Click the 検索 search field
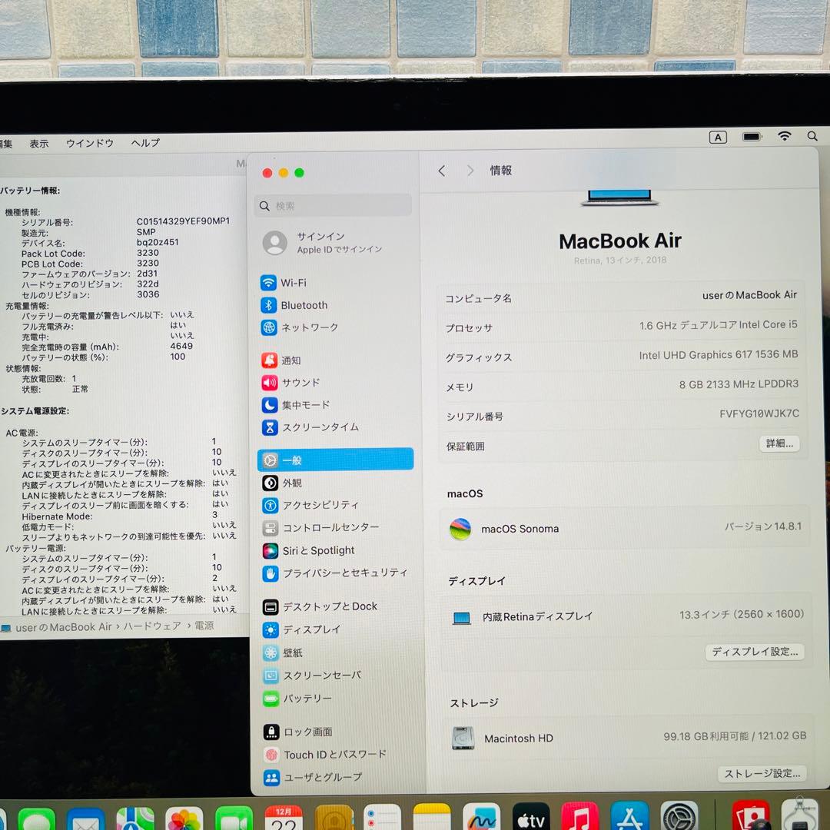 point(334,205)
